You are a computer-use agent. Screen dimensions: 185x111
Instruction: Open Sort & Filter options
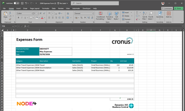(x=145, y=16)
